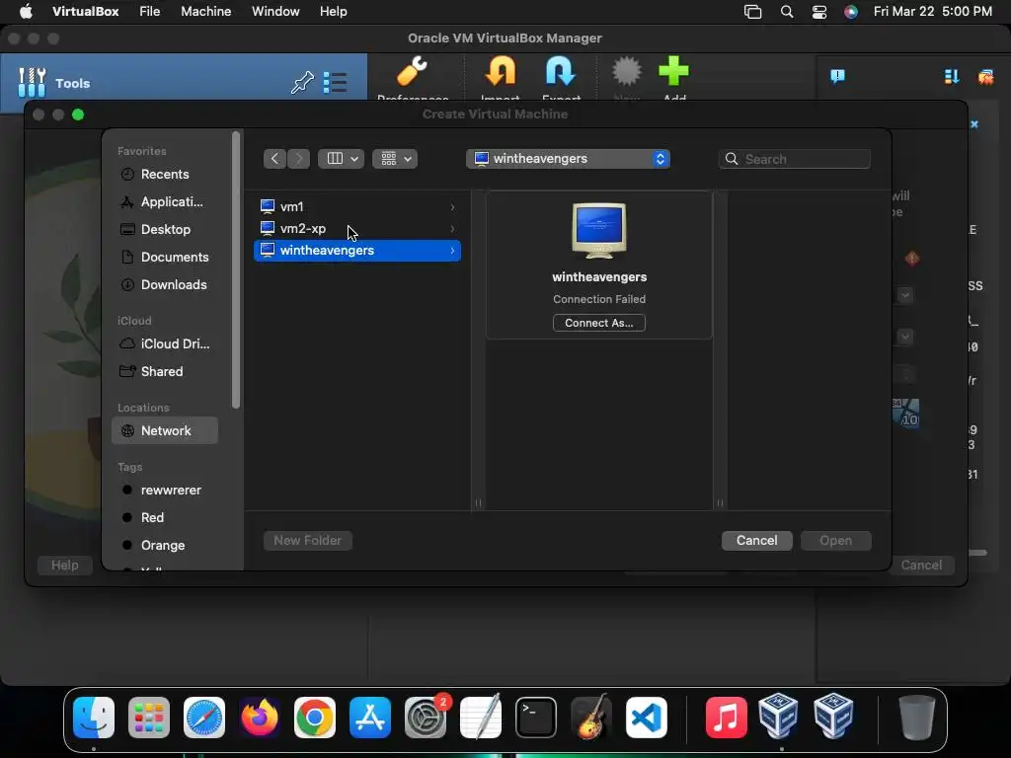Open Downloads in the sidebar
The image size is (1011, 758).
165,285
